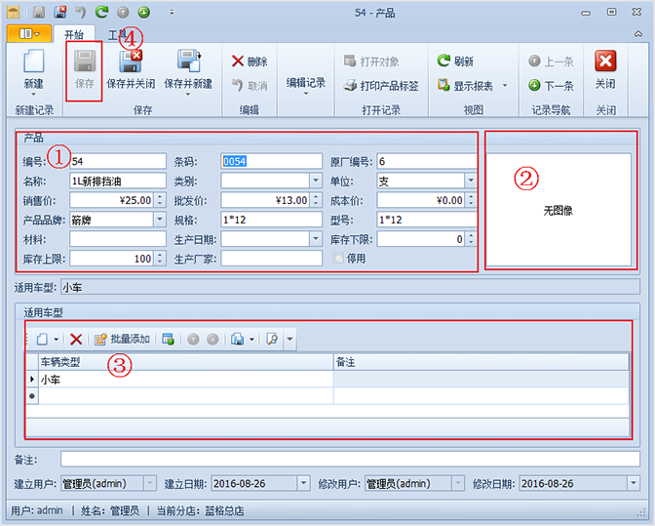Select the 开始 (Start) ribbon tab
Viewport: 655px width, 526px height.
click(73, 35)
